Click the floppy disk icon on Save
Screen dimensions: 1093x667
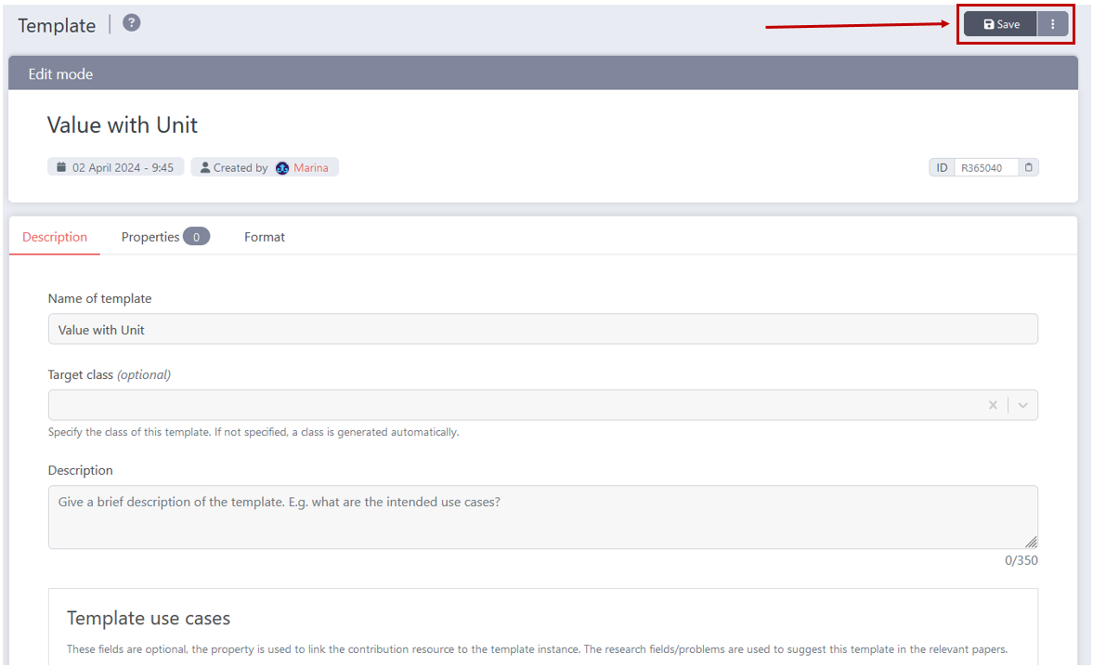coord(989,25)
